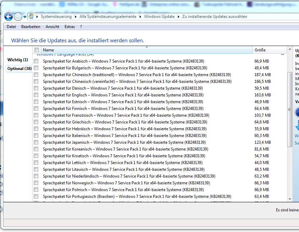299x232 pixels.
Task: Check Sprachpaket für Japanisch checkbox
Action: [x=36, y=142]
